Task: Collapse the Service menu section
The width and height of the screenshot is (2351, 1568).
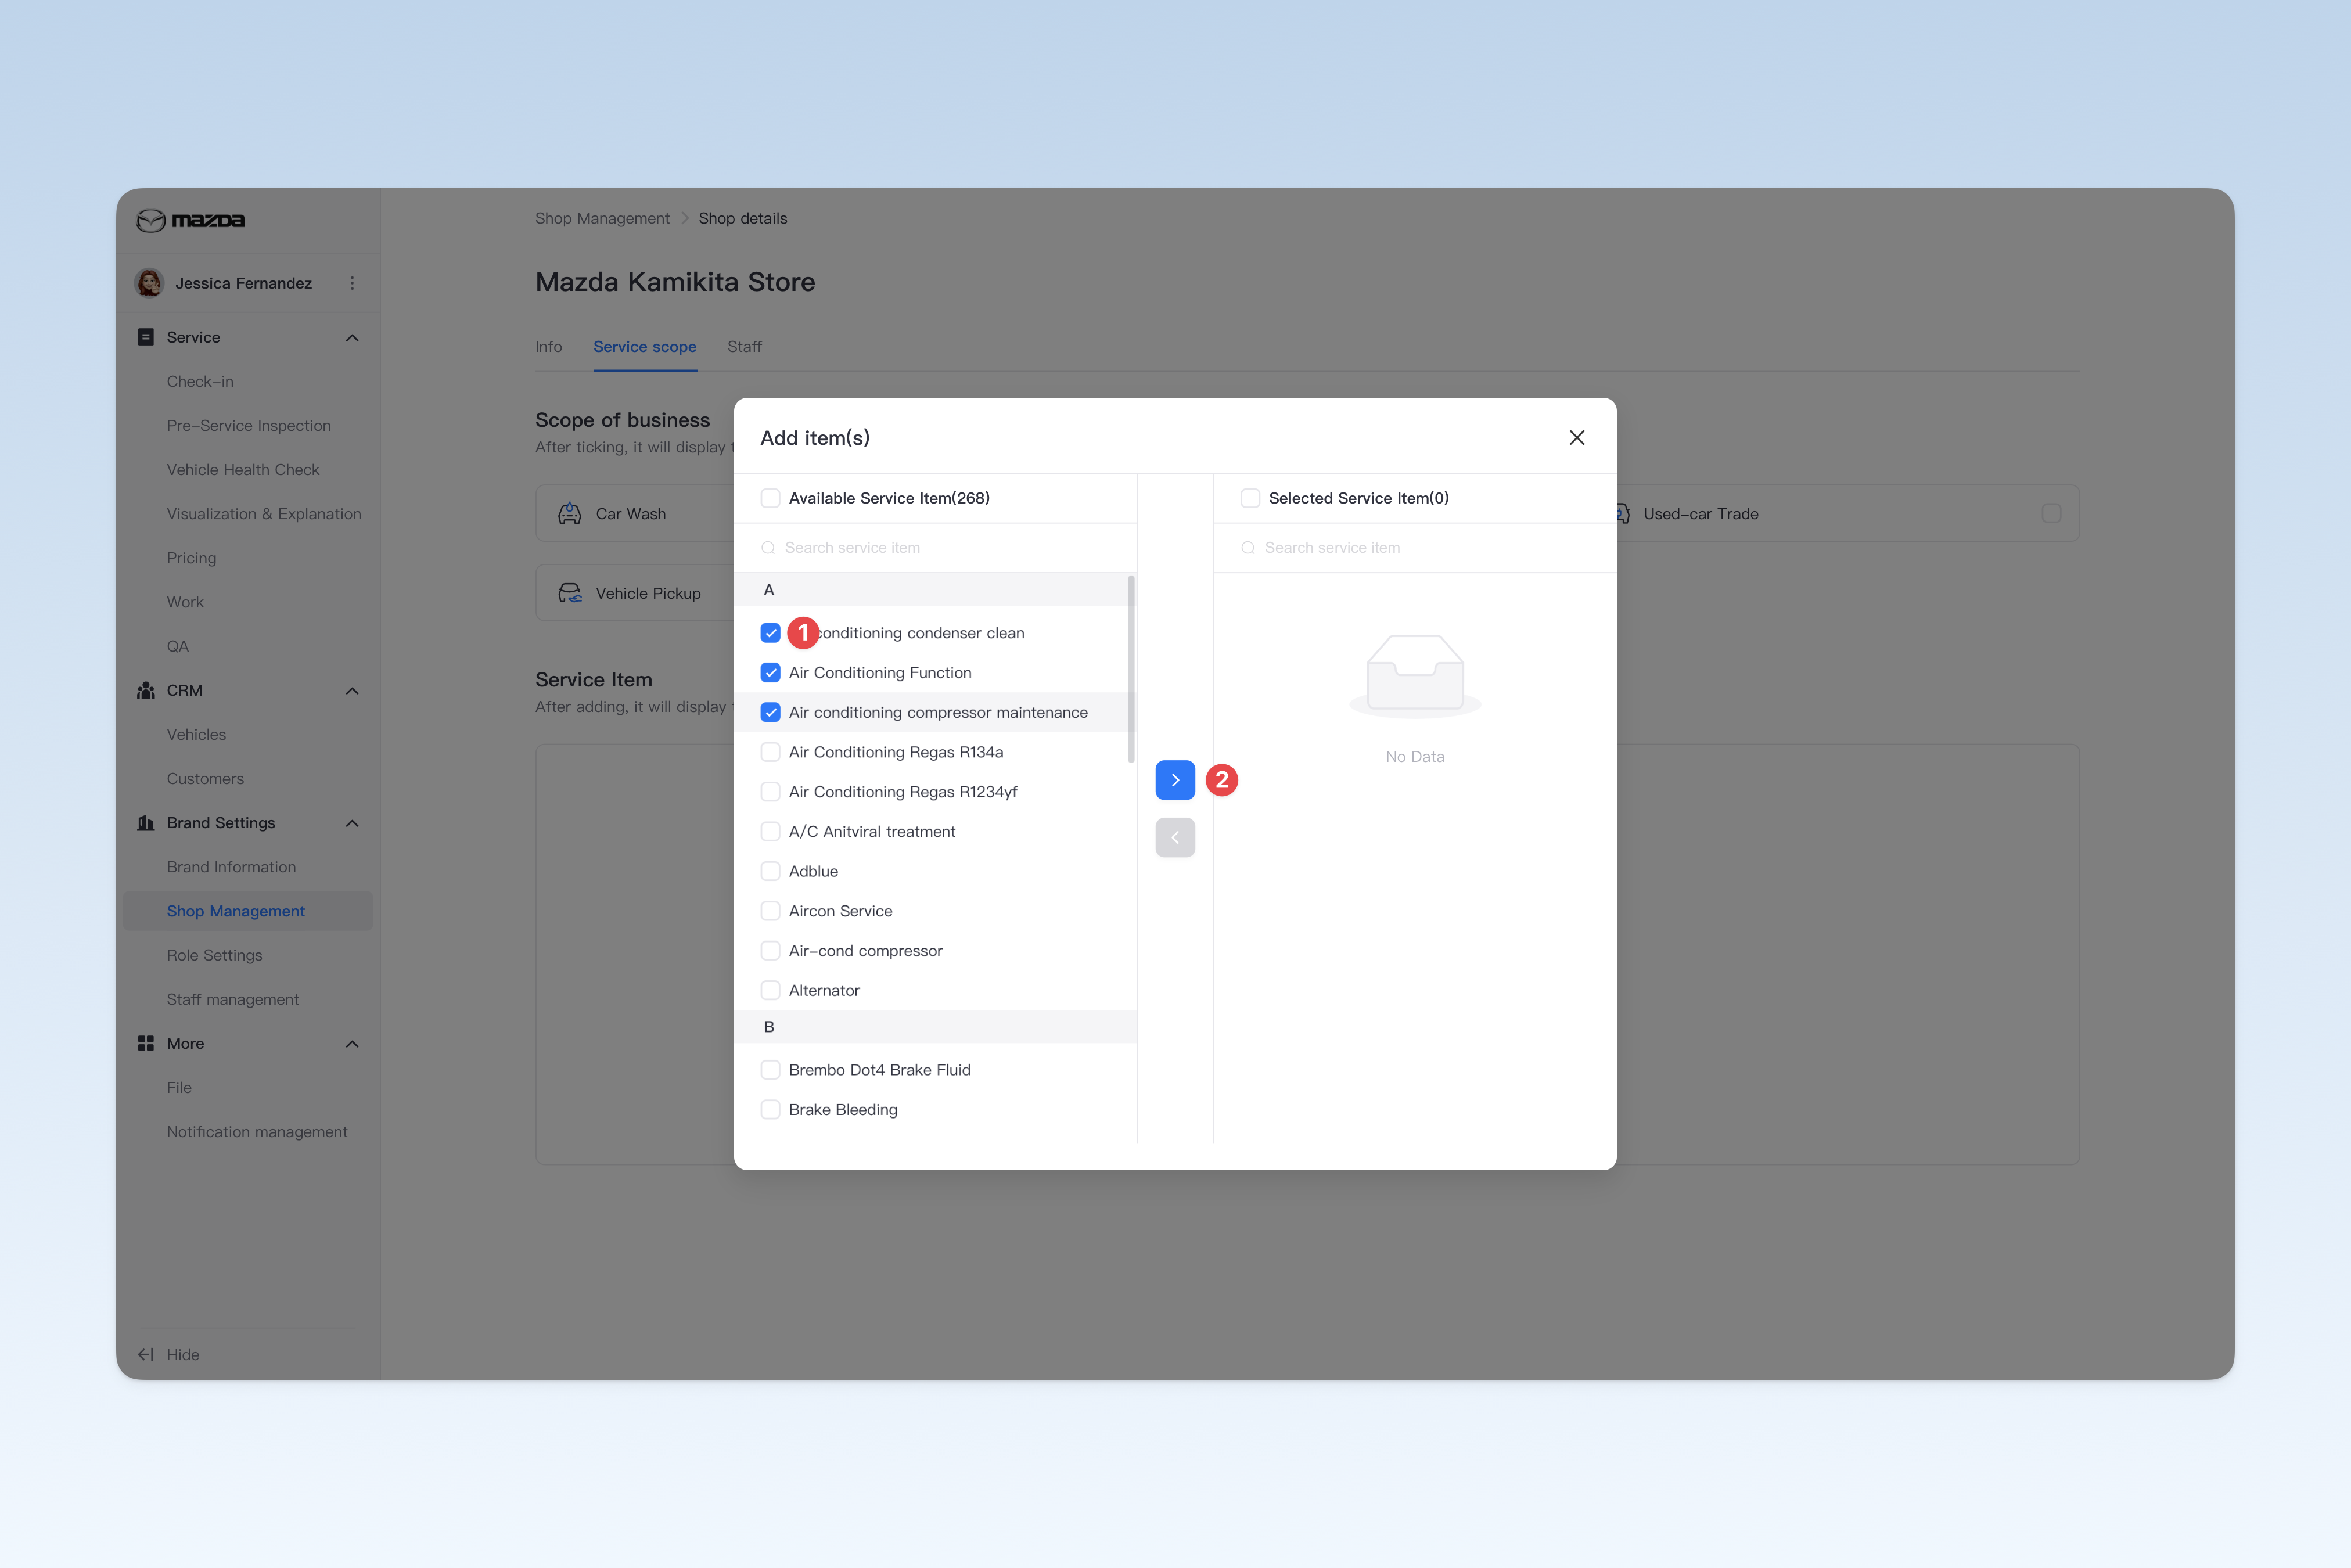Action: [x=352, y=338]
